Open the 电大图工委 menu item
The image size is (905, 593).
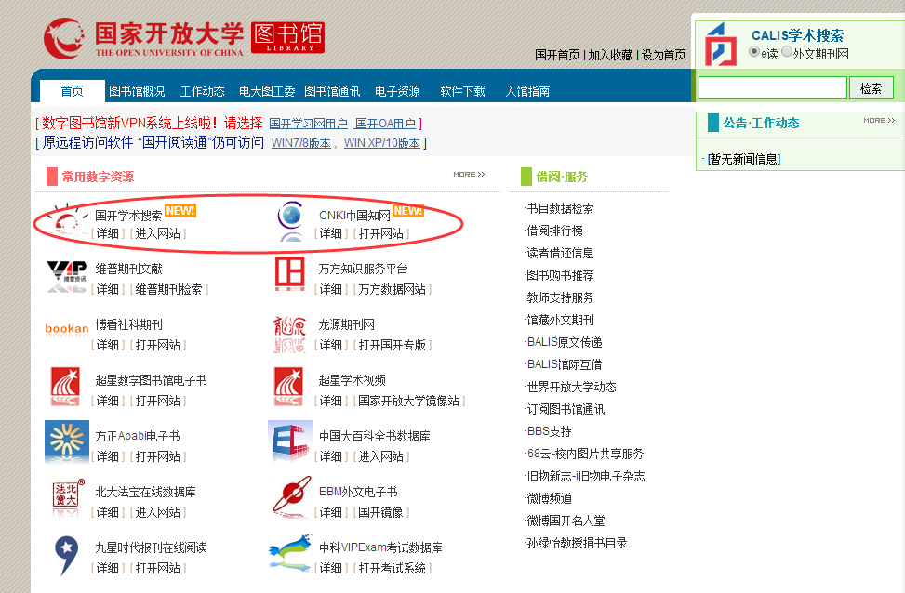[x=267, y=91]
